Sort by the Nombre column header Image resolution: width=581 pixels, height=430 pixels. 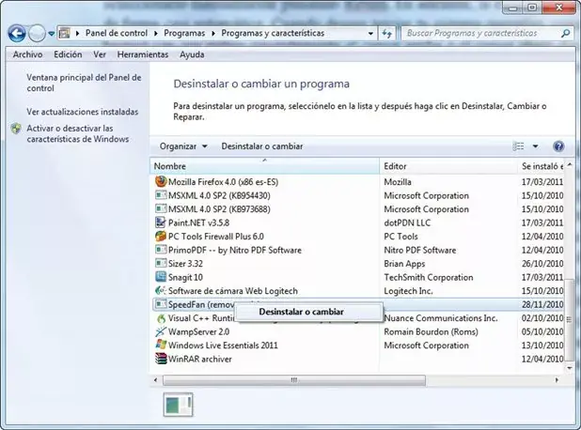pos(264,166)
